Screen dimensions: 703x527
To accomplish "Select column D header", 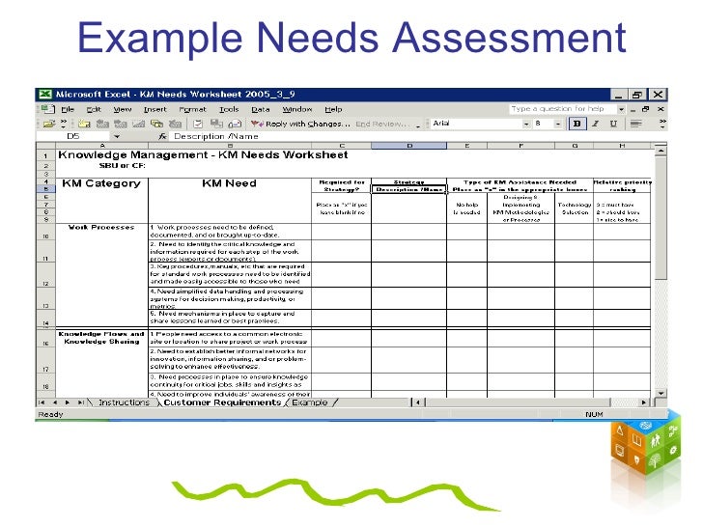I will pos(408,146).
